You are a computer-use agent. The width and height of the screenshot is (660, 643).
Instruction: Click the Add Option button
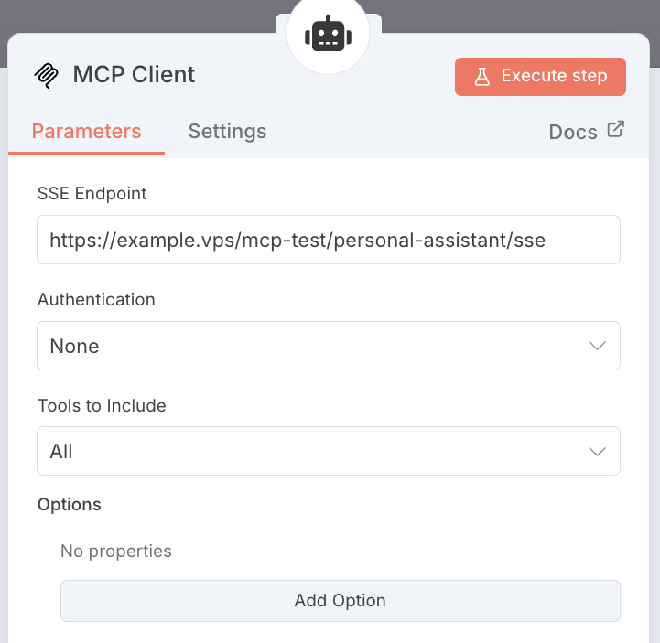[x=340, y=601]
